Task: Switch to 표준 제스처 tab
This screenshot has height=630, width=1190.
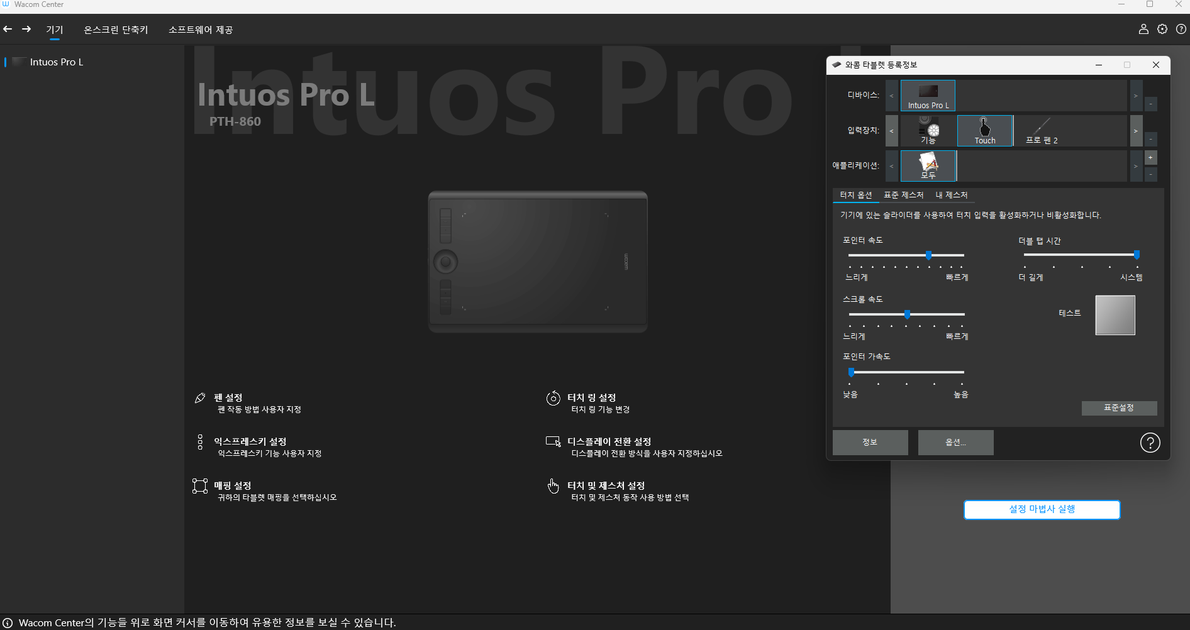Action: click(904, 195)
